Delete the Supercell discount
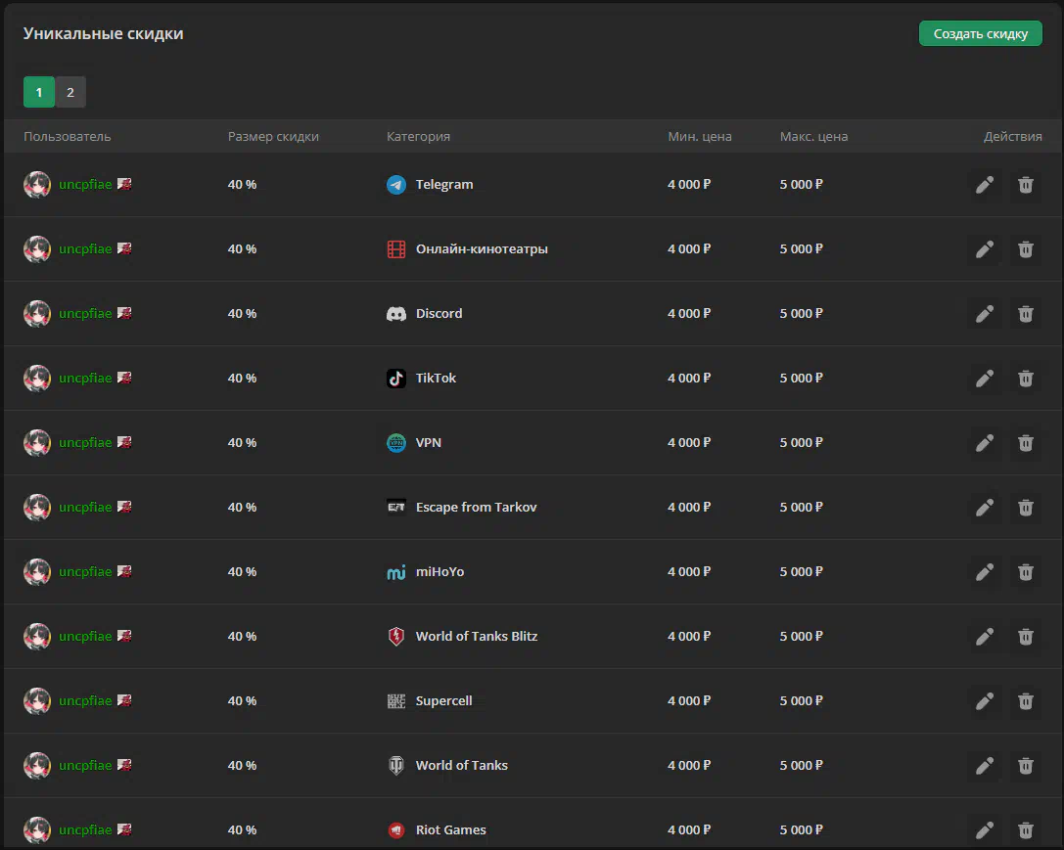 click(1025, 701)
